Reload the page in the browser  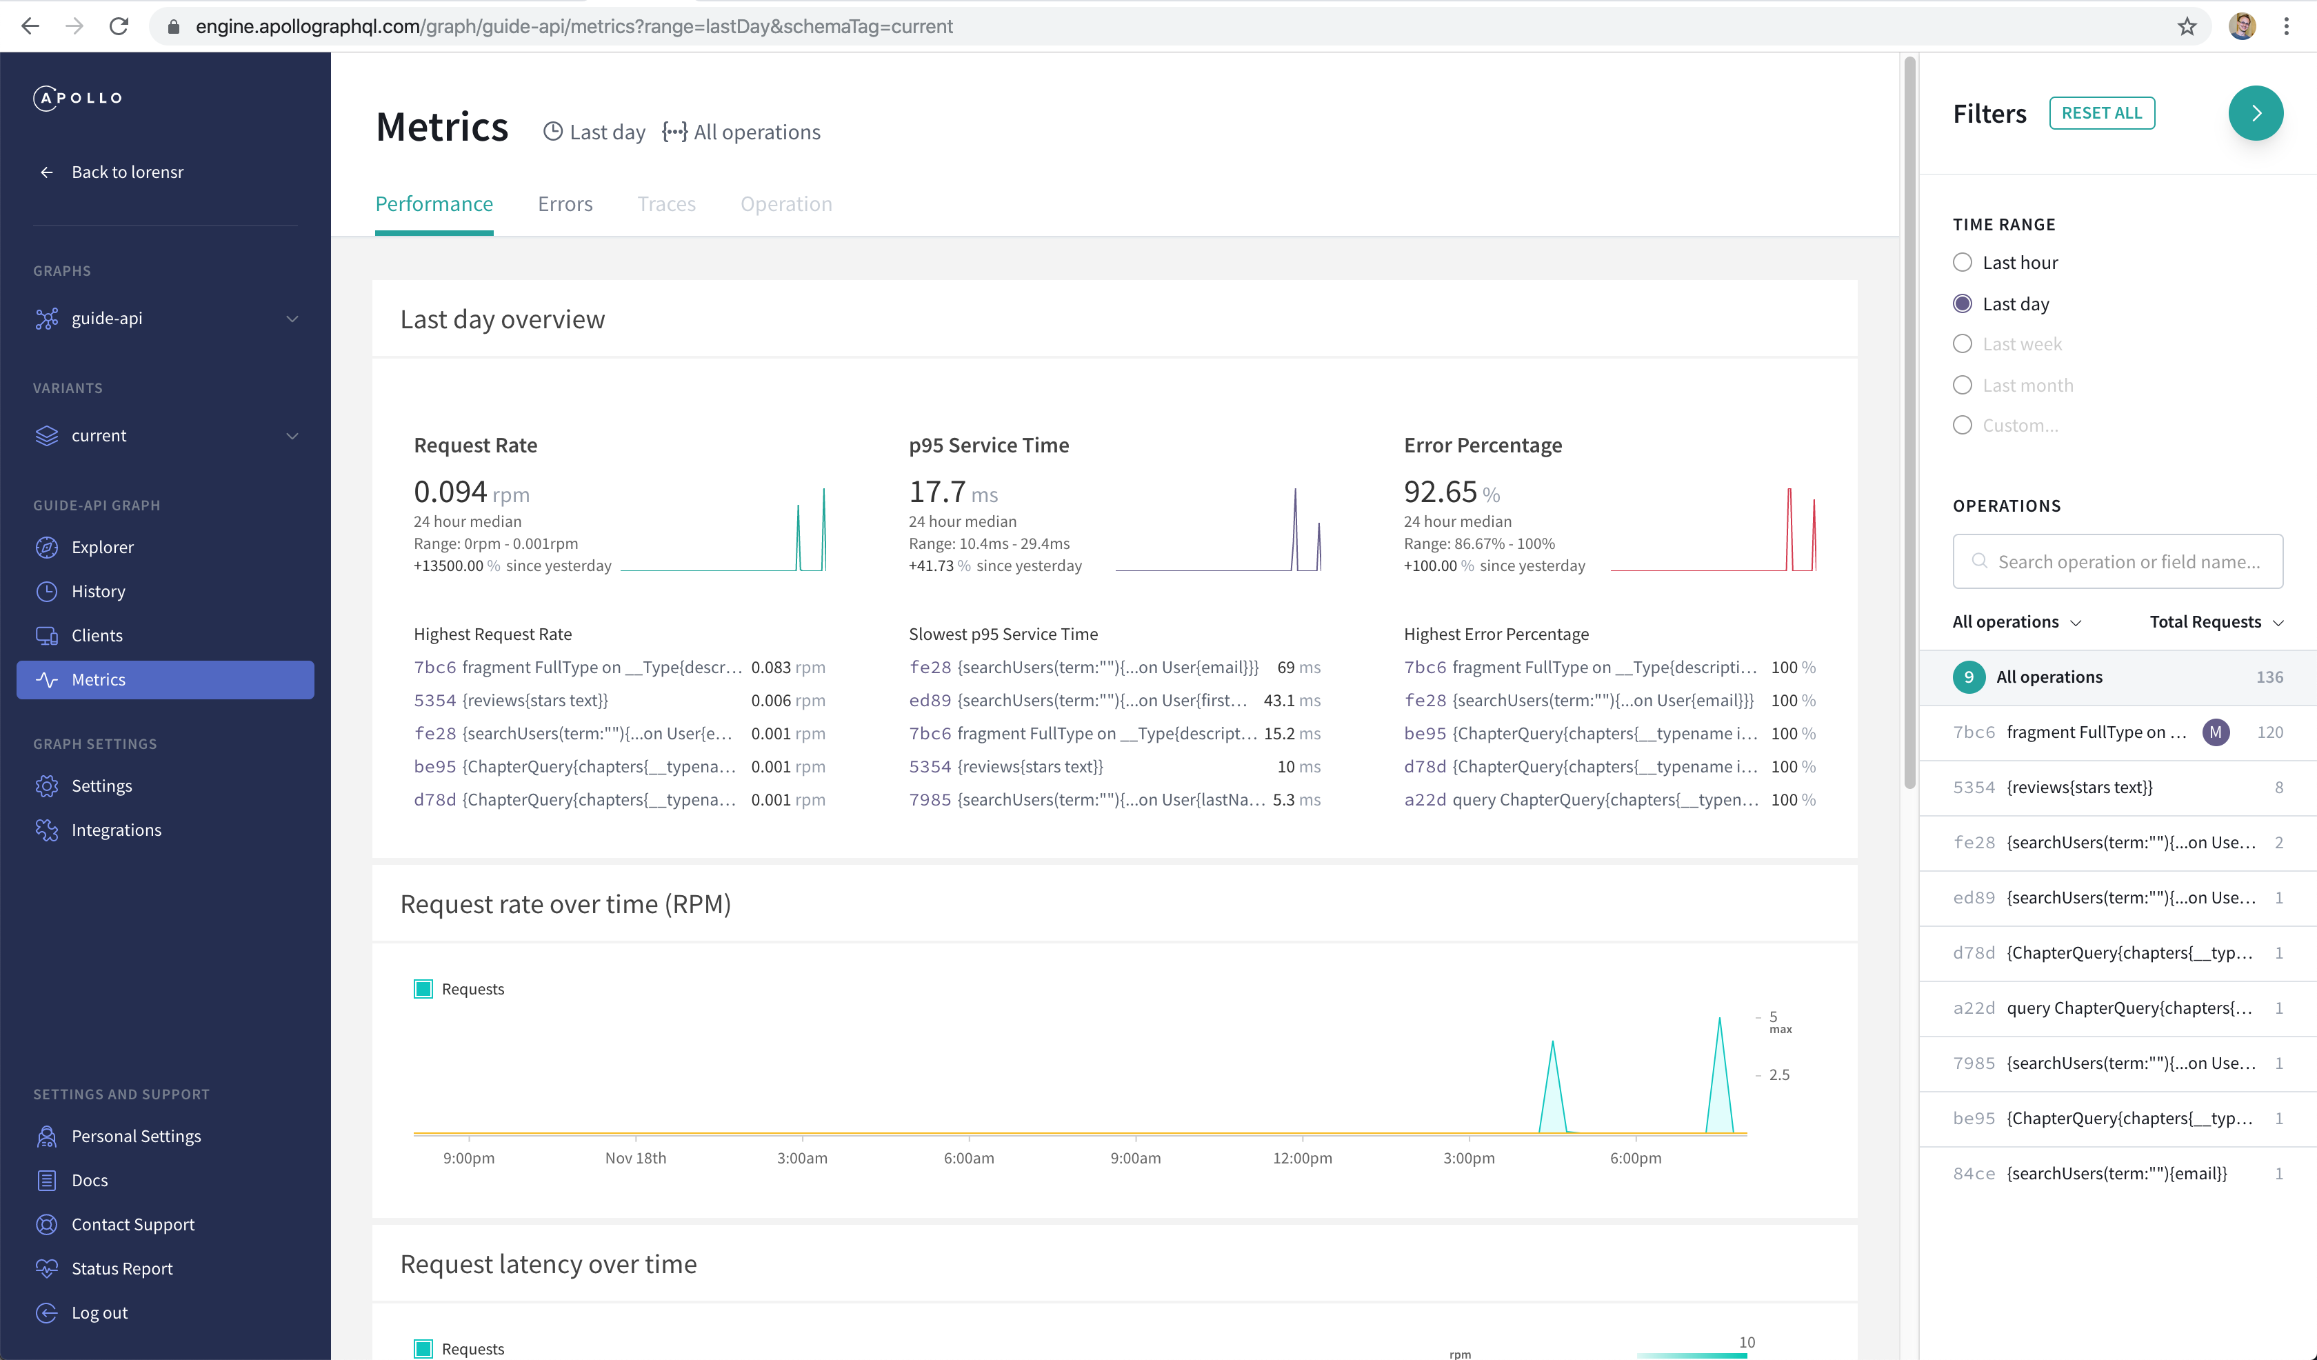(119, 27)
